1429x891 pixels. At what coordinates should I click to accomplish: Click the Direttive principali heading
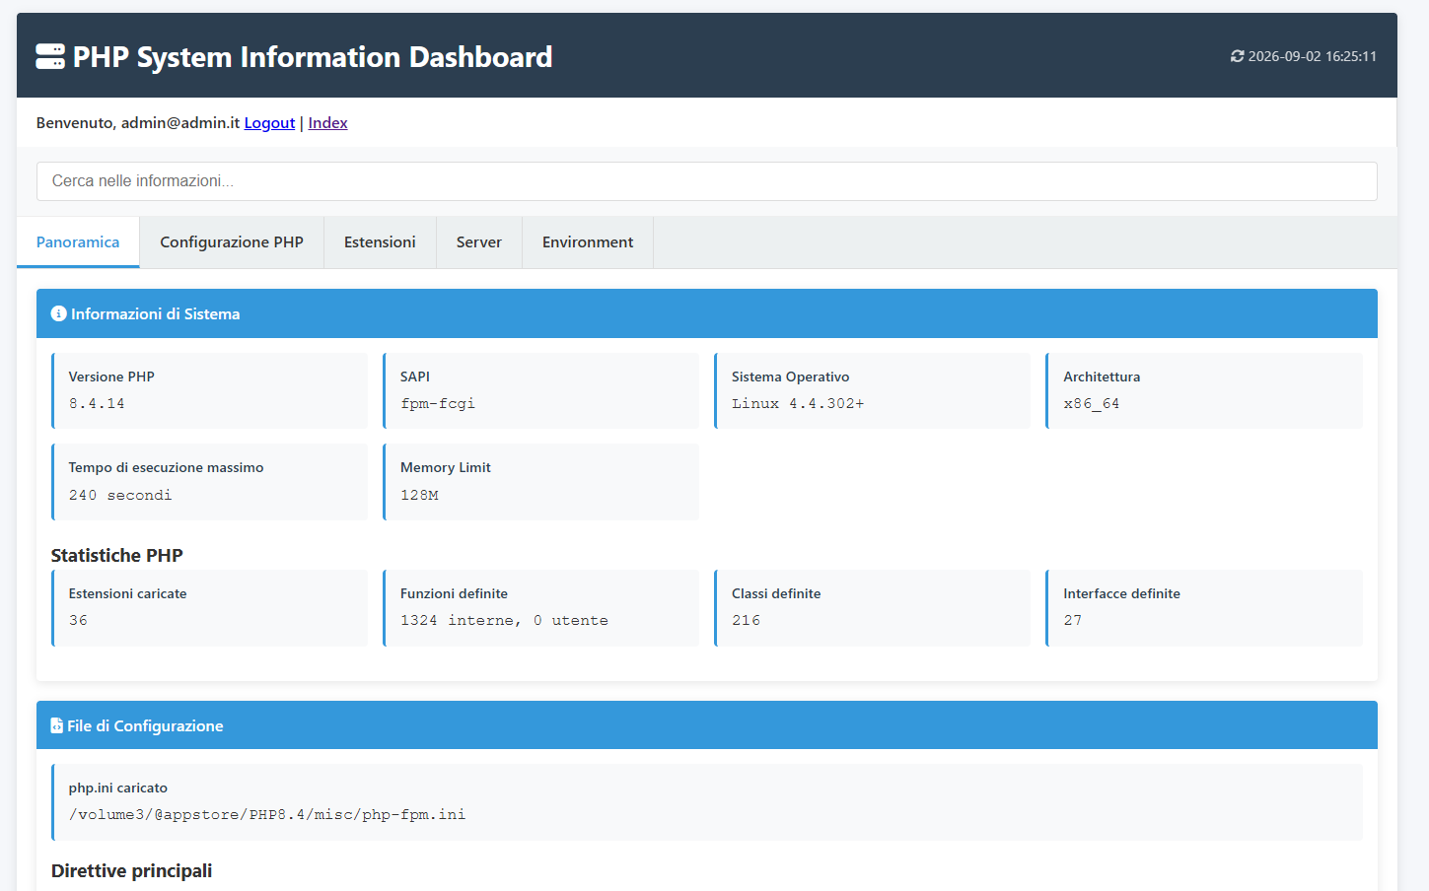coord(132,870)
